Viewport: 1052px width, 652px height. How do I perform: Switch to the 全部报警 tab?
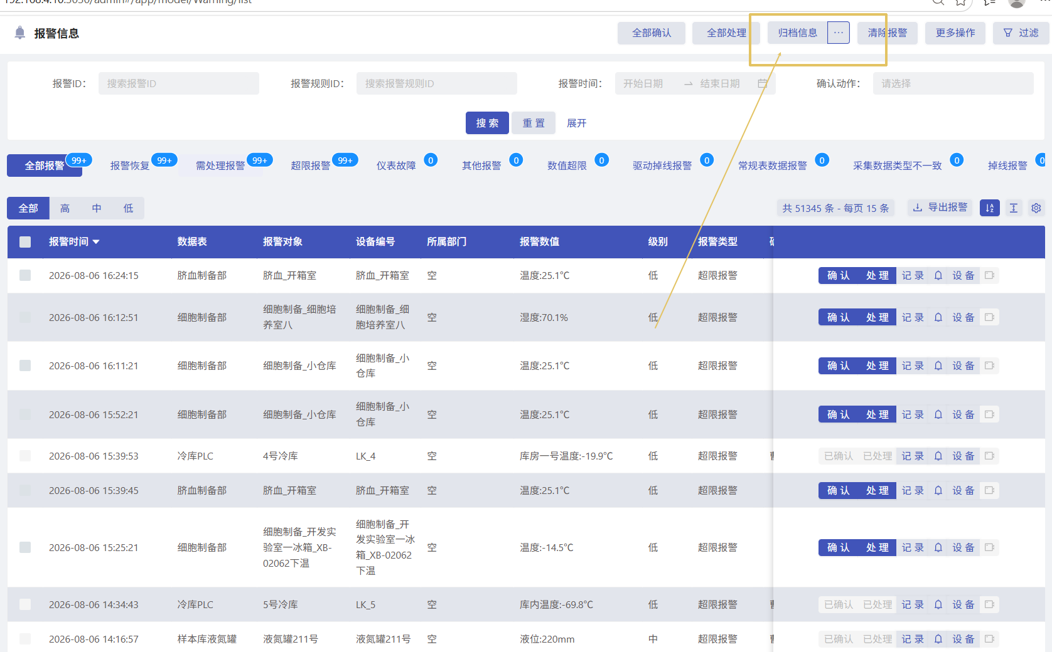click(45, 166)
